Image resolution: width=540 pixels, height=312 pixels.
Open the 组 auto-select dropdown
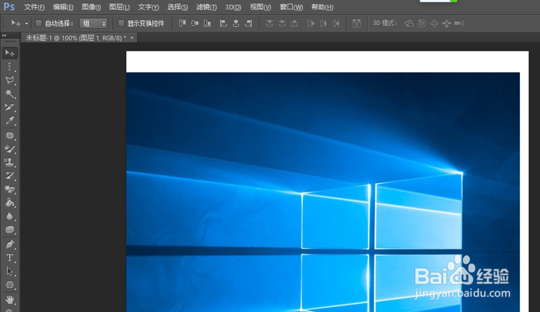tap(93, 23)
